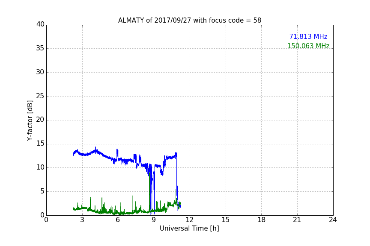The width and height of the screenshot is (370, 246).
Task: Click y-axis tick value 5
Action: click(x=42, y=191)
